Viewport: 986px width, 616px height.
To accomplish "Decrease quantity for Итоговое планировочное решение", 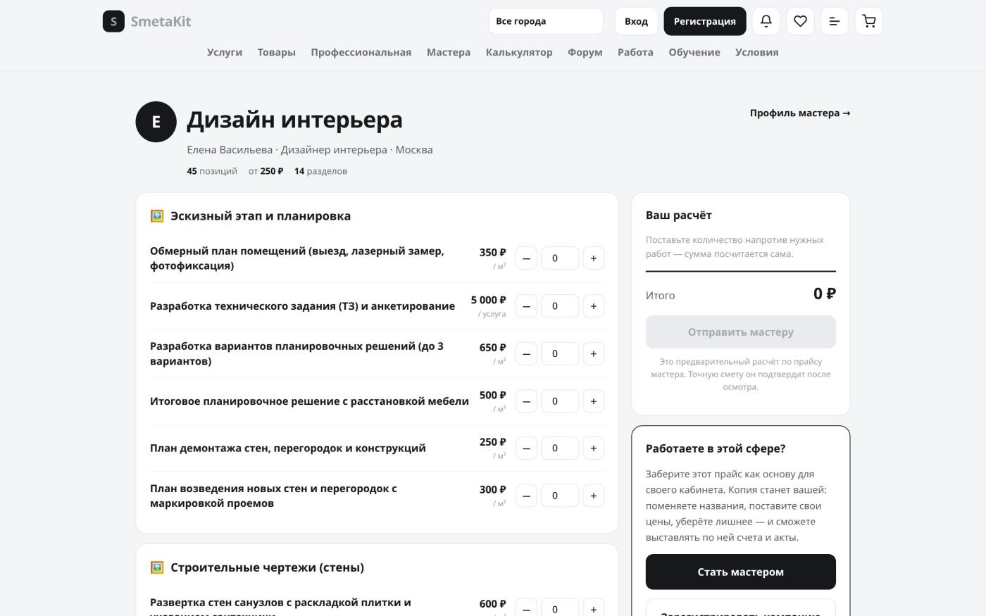I will tap(527, 401).
